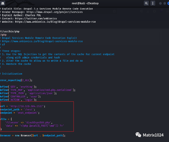Click the twitter.com/ambionics contact URL
This screenshot has height=142, width=169.
pos(36,19)
